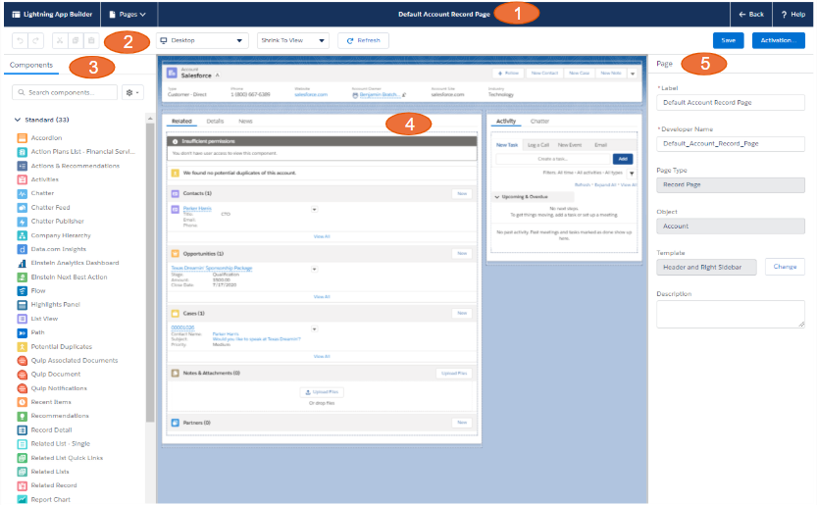Click the blue Add task button
This screenshot has height=505, width=817.
coord(623,159)
